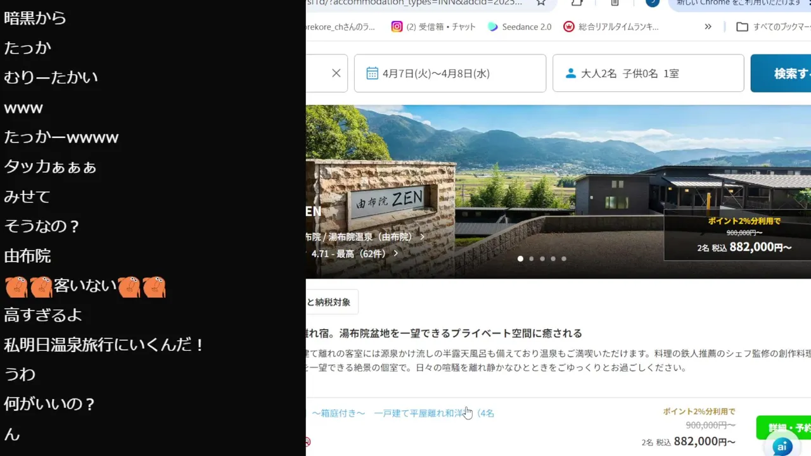Screen dimensions: 811x456
Task: Click the person icon in the guests field
Action: tap(571, 73)
